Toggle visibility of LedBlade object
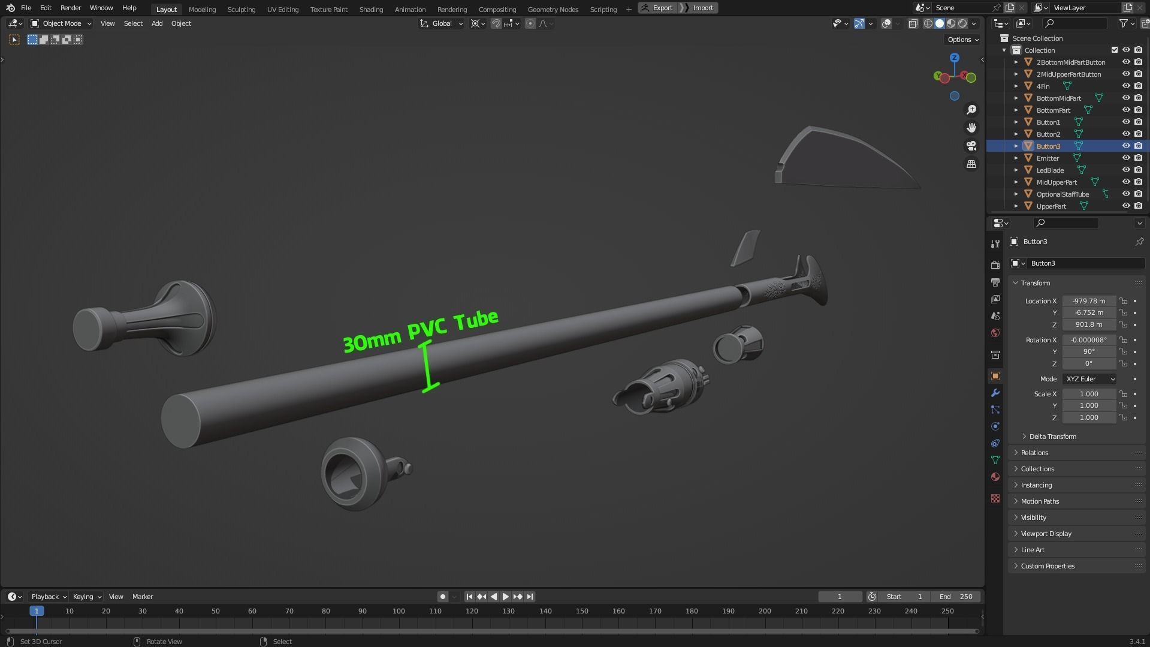Screen dimensions: 1150x647 [x=1126, y=170]
